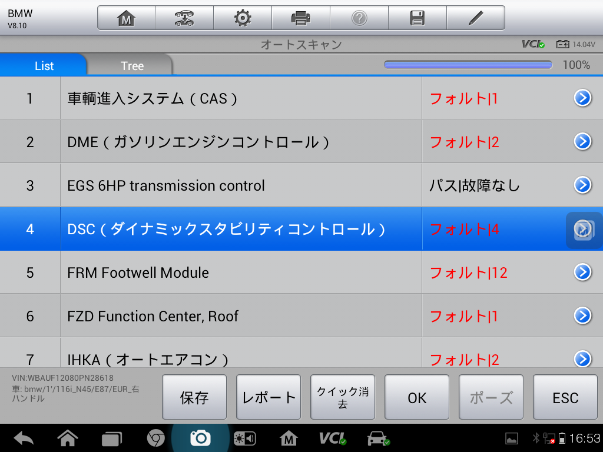The height and width of the screenshot is (452, 603).
Task: Open details arrow for DSC row
Action: [x=584, y=230]
